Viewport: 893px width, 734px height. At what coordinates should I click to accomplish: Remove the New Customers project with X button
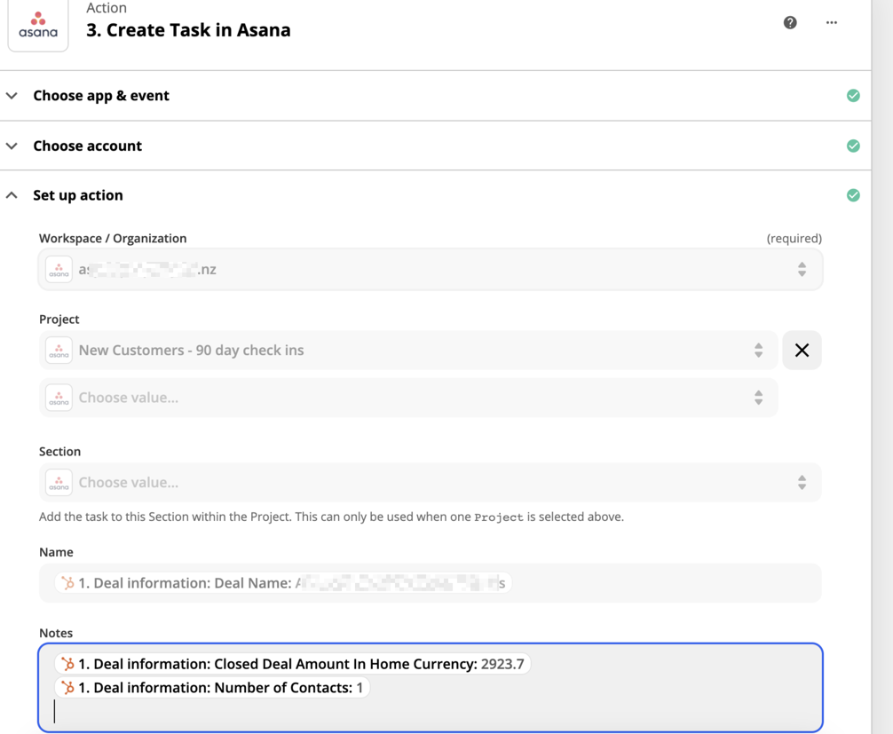pyautogui.click(x=802, y=351)
